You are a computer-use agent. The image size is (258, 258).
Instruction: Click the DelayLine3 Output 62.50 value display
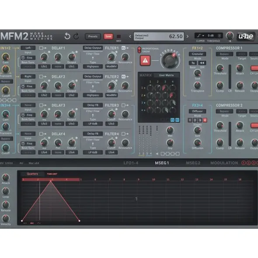click(x=159, y=36)
